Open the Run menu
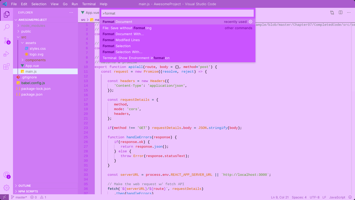This screenshot has width=355, height=200. (75, 4)
